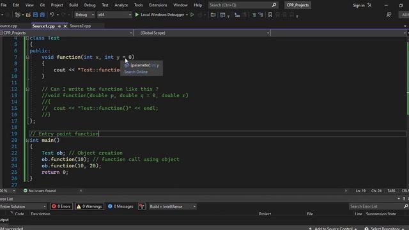
Task: Click the comment out selected lines icon
Action: tap(254, 15)
